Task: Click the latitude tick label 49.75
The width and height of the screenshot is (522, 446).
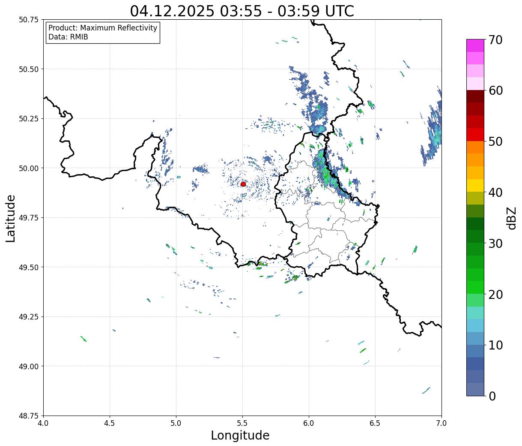Action: click(29, 218)
